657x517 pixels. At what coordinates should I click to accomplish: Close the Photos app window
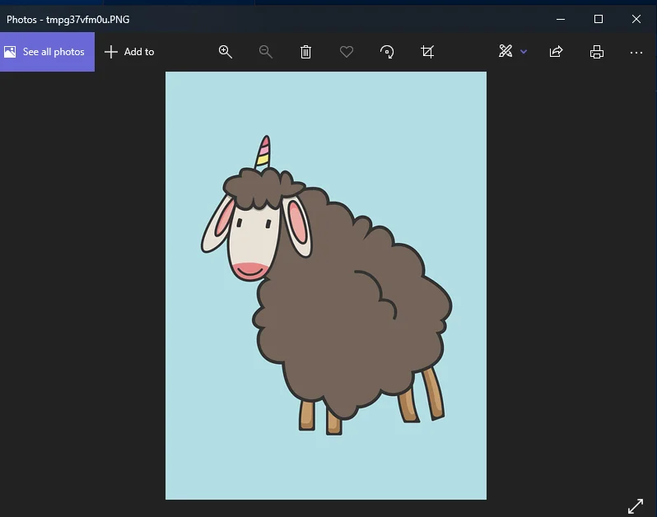pyautogui.click(x=636, y=19)
